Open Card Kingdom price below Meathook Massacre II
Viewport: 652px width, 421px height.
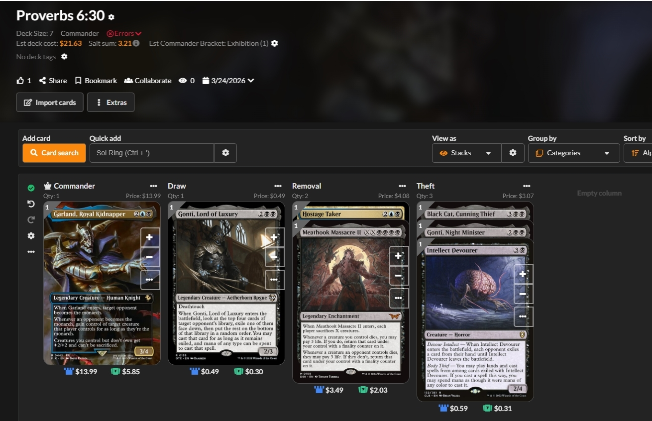(329, 390)
